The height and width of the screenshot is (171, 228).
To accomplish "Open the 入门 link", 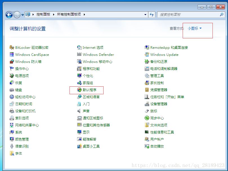I will [x=86, y=104].
